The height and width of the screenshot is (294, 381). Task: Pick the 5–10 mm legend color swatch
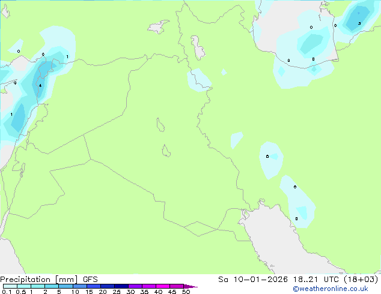[66, 286]
